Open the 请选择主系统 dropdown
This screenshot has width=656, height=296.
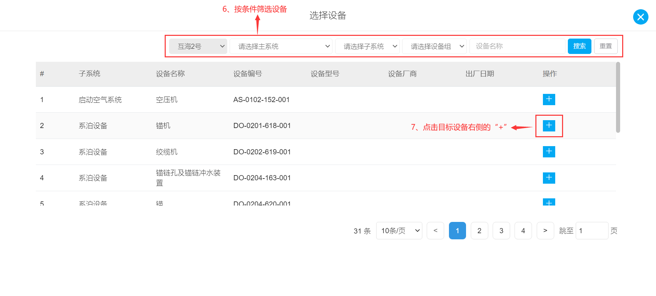click(281, 46)
